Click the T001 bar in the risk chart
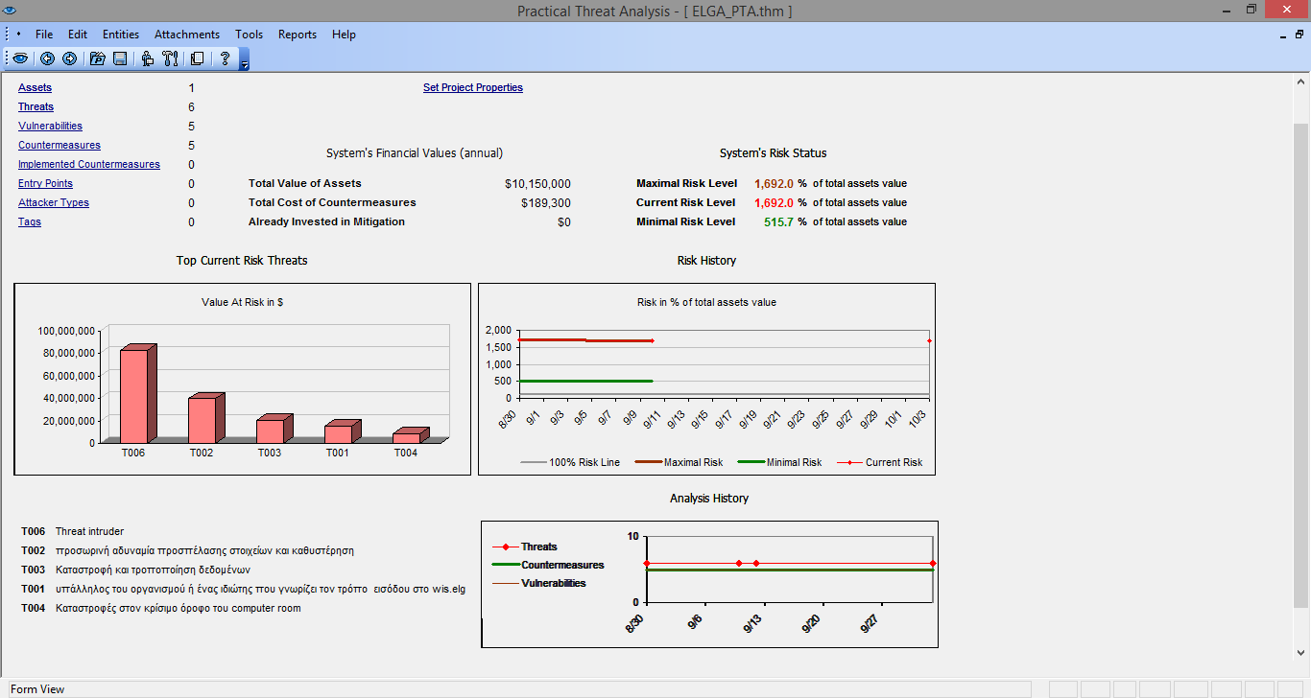This screenshot has width=1311, height=698. pyautogui.click(x=342, y=431)
